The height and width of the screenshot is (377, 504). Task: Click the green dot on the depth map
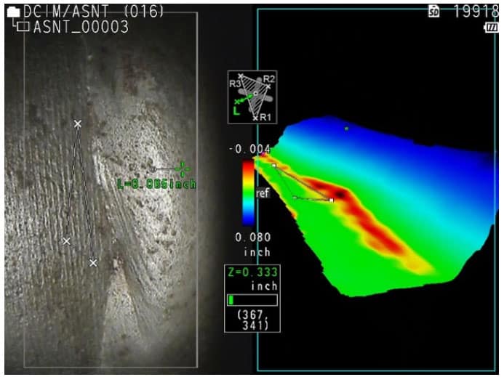[x=346, y=129]
